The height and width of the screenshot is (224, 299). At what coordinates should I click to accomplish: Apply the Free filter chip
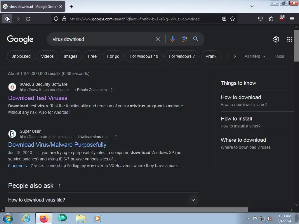[92, 56]
